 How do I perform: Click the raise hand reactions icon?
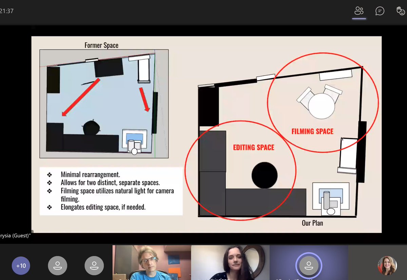[401, 11]
